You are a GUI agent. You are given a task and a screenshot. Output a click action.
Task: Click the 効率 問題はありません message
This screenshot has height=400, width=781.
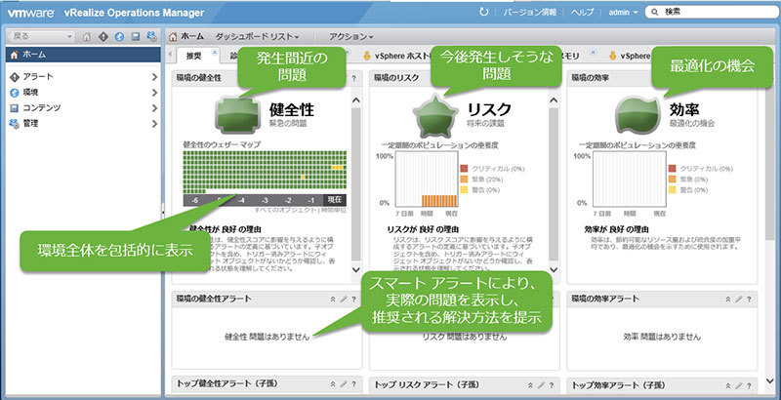662,337
